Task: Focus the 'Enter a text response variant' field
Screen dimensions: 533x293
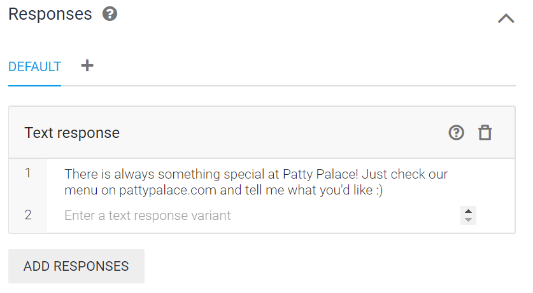Action: coord(259,215)
